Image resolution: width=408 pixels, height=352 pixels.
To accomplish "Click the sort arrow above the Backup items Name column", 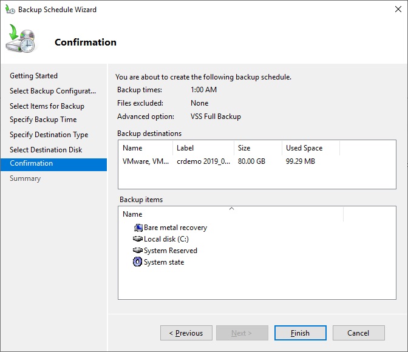I will 231,208.
